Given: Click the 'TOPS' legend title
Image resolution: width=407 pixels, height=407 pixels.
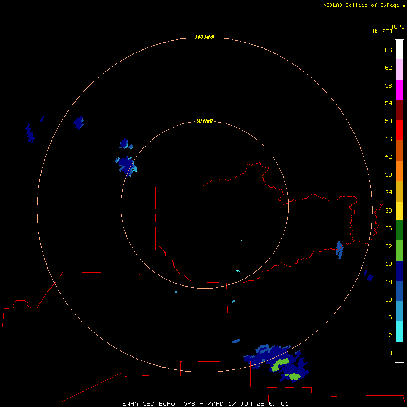Looking at the screenshot, I should tap(398, 27).
